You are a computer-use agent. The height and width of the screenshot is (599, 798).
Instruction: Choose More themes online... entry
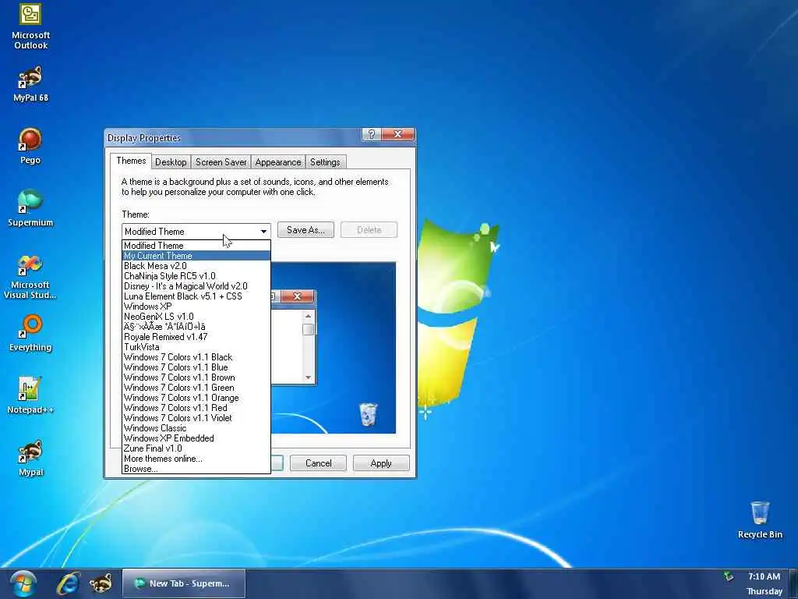coord(196,459)
